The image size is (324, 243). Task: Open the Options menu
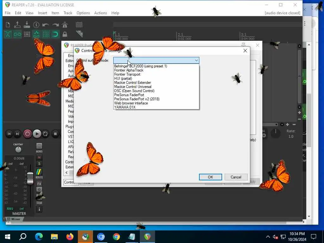point(83,13)
